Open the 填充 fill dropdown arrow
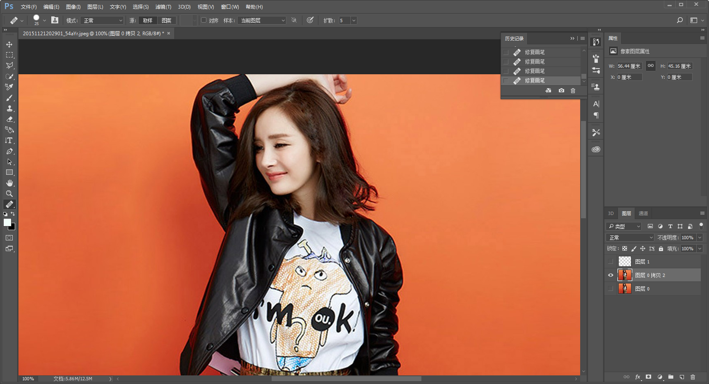 [700, 249]
